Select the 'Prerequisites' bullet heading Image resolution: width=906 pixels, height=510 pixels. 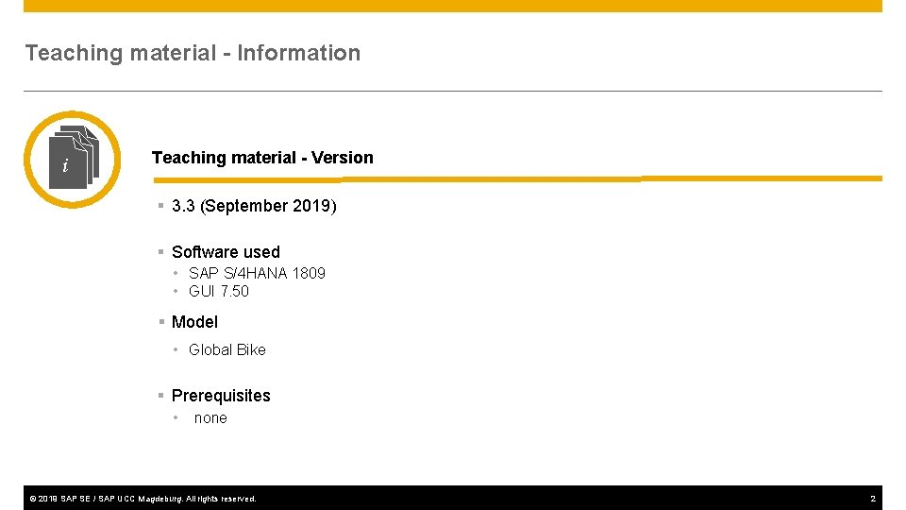pyautogui.click(x=221, y=396)
